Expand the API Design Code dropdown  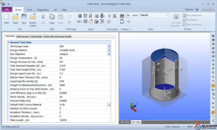pos(109,46)
